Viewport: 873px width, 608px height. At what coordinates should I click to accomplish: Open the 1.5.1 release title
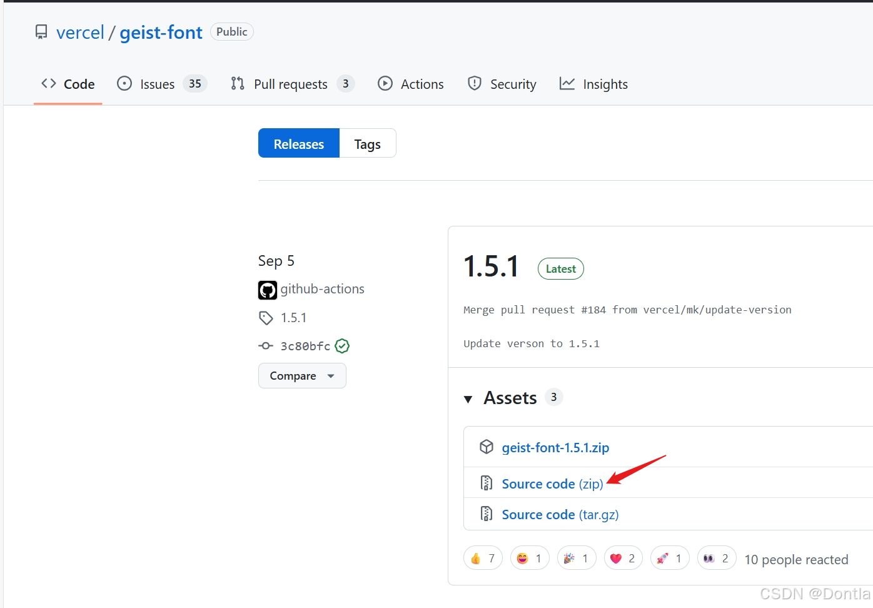pyautogui.click(x=491, y=266)
